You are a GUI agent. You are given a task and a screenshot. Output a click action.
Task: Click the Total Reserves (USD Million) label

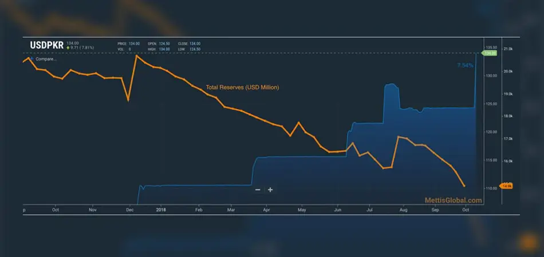click(242, 88)
